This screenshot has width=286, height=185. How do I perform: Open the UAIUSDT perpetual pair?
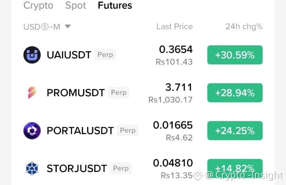tap(143, 55)
